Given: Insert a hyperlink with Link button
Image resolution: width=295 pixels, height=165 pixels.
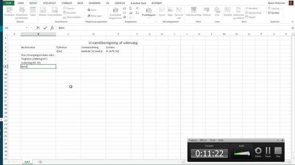Looking at the screenshot, I should (217, 12).
